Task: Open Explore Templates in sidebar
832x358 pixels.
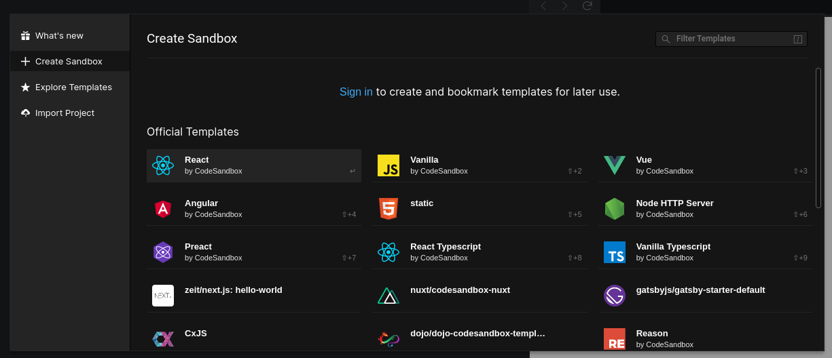Action: coord(70,87)
